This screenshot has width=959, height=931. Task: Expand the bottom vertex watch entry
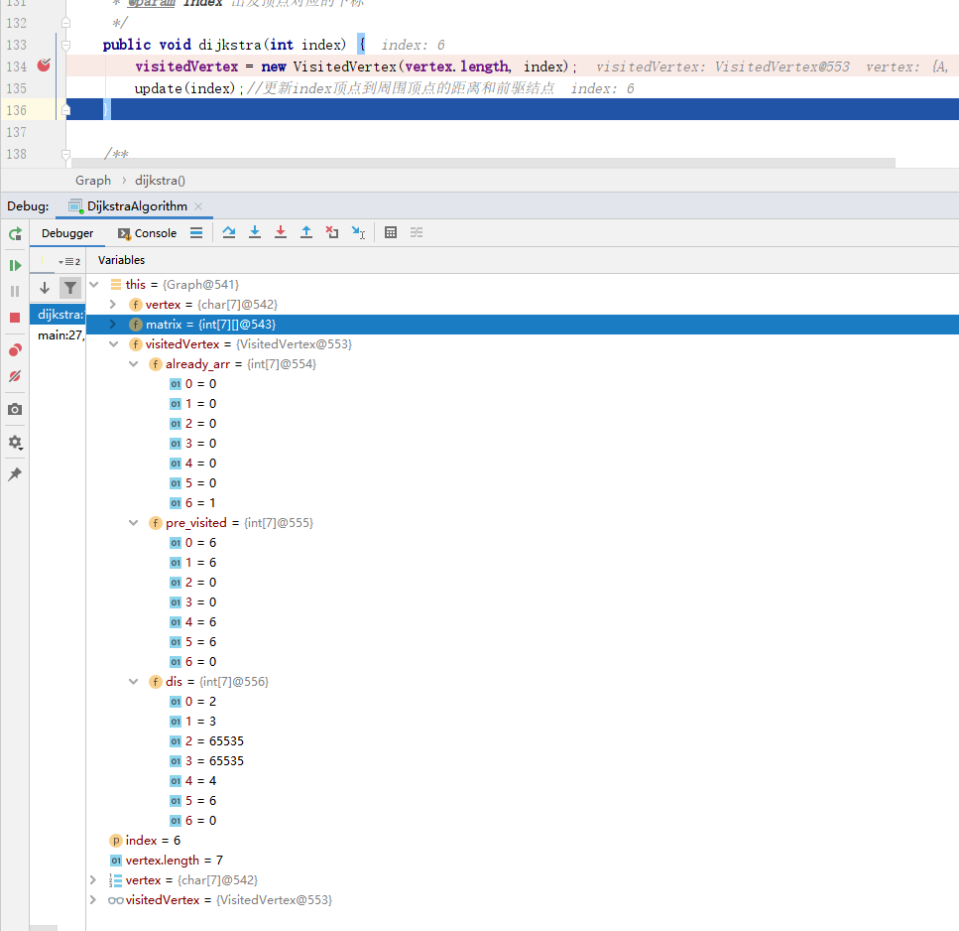[93, 880]
